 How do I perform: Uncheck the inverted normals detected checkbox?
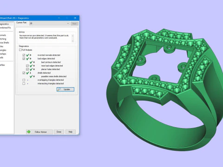[x=24, y=55]
